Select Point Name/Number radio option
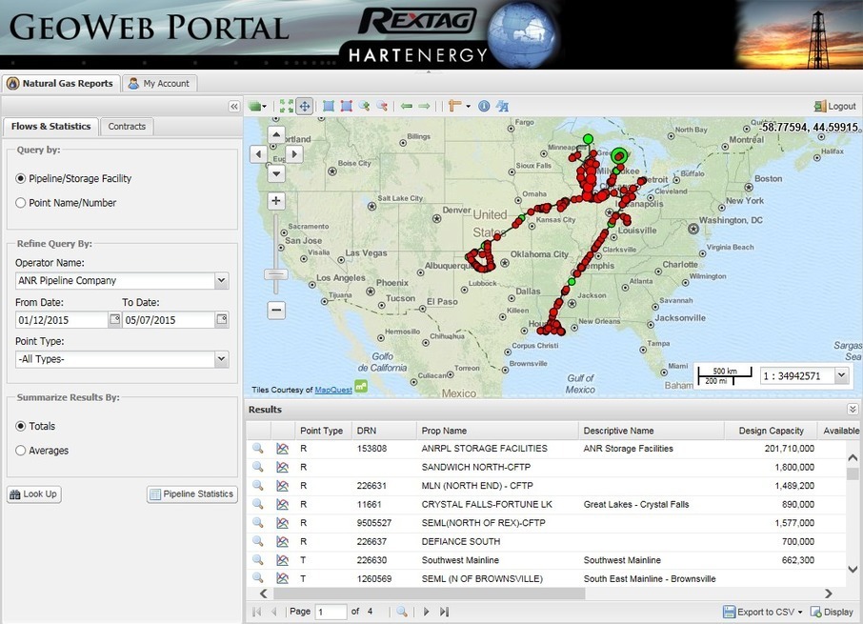The image size is (863, 624). click(21, 203)
